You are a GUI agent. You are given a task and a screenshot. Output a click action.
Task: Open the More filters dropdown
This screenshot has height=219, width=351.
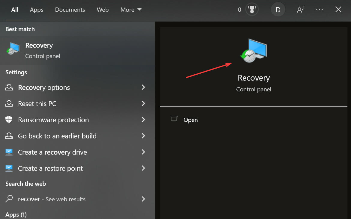pos(131,10)
